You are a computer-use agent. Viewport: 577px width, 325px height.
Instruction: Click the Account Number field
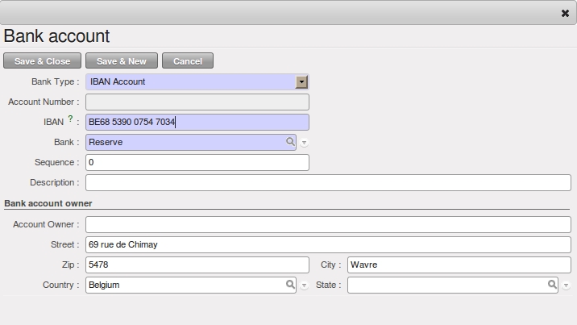197,102
